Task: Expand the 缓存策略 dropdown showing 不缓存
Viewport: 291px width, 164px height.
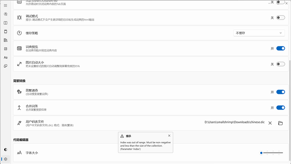Action: (x=259, y=33)
